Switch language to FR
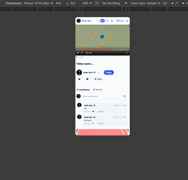 pos(107,21)
